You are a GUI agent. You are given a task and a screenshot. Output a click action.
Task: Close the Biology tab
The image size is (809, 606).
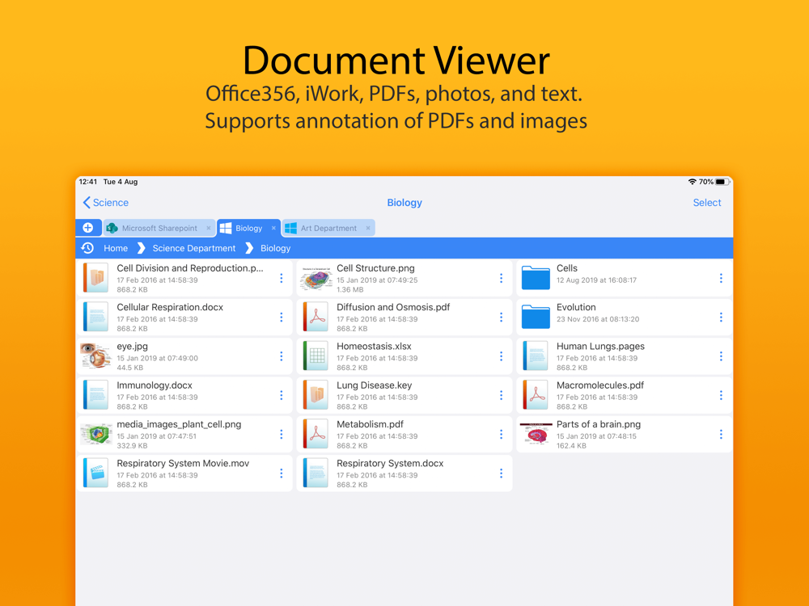click(273, 228)
